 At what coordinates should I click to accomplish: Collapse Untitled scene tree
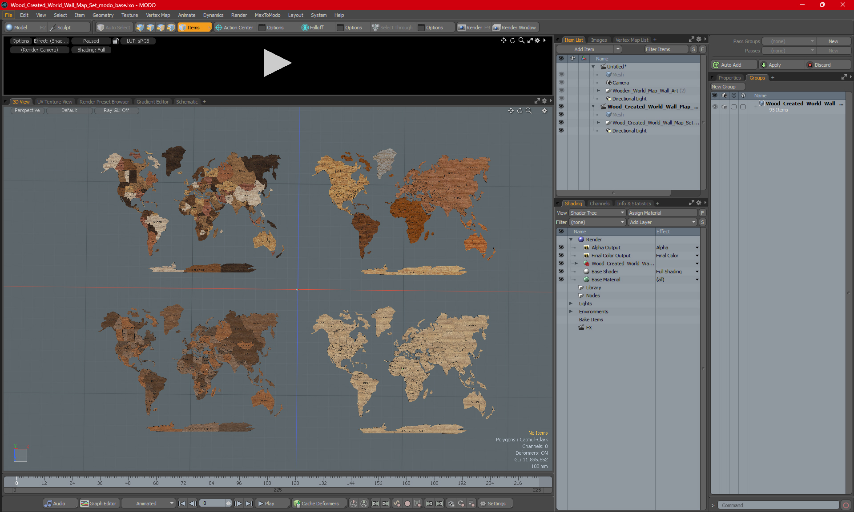pyautogui.click(x=593, y=67)
